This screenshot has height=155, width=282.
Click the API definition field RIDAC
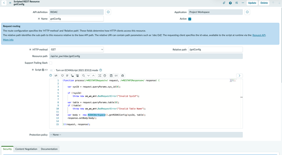(x=76, y=12)
